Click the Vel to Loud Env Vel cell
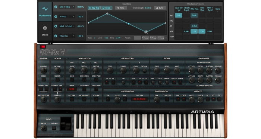This screenshot has width=261, height=139. click(179, 15)
